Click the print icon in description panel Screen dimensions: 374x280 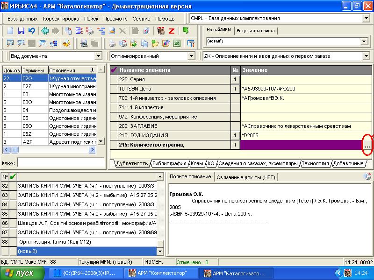tap(367, 176)
